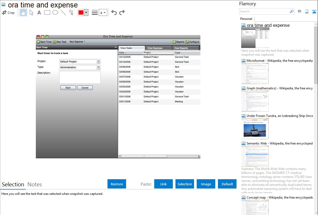This screenshot has width=318, height=215.
Task: Open the New Expense dropdown in snapshot
Action: 77,42
